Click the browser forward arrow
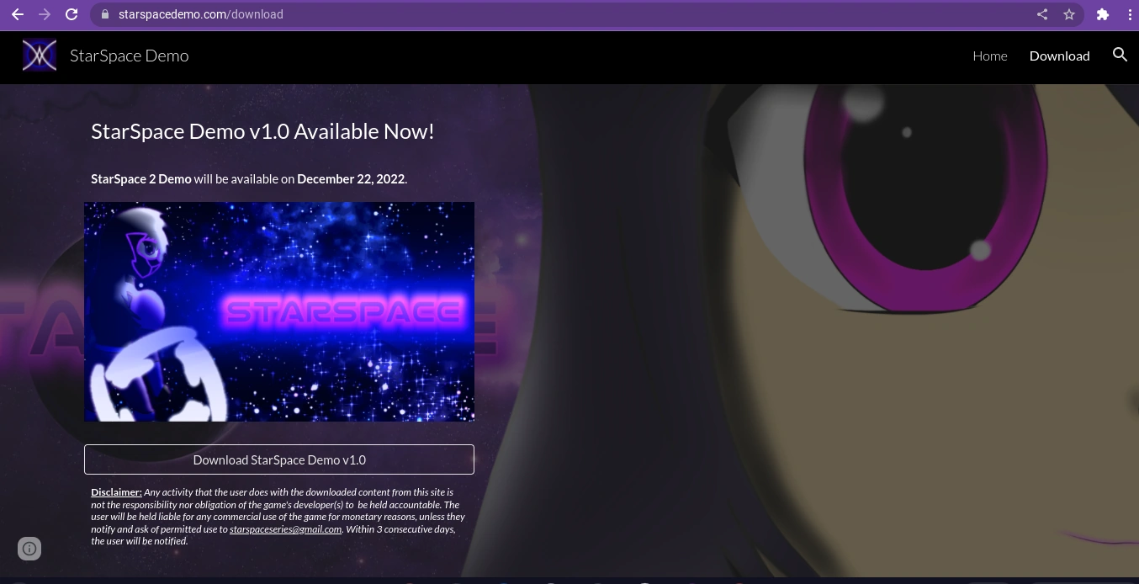The width and height of the screenshot is (1139, 584). point(45,14)
